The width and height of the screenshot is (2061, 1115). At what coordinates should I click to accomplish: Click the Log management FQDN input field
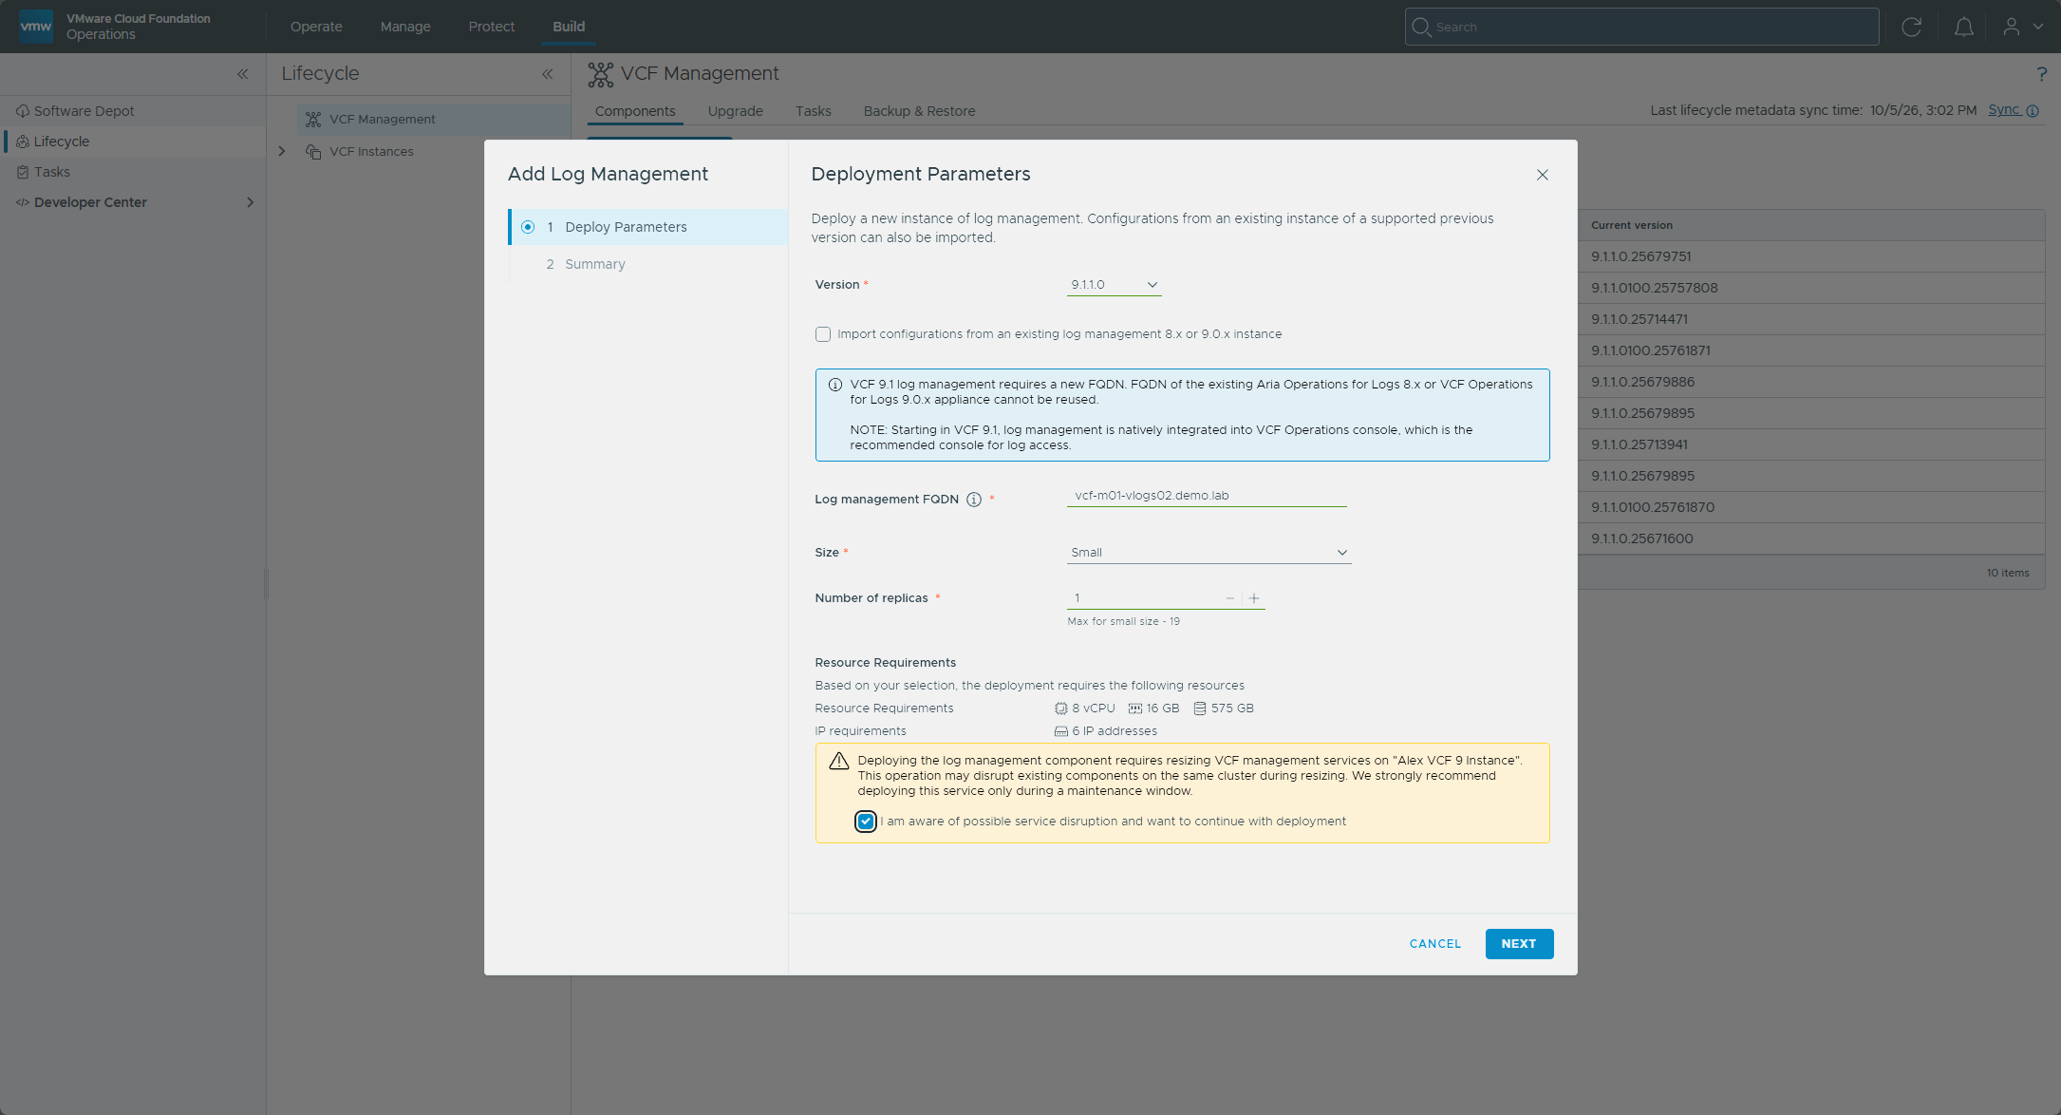1206,496
